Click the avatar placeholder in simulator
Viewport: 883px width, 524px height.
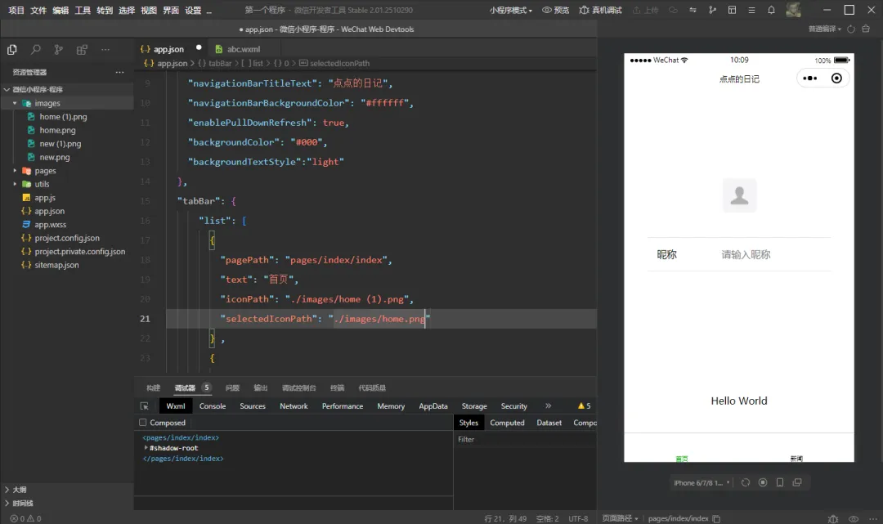click(739, 195)
